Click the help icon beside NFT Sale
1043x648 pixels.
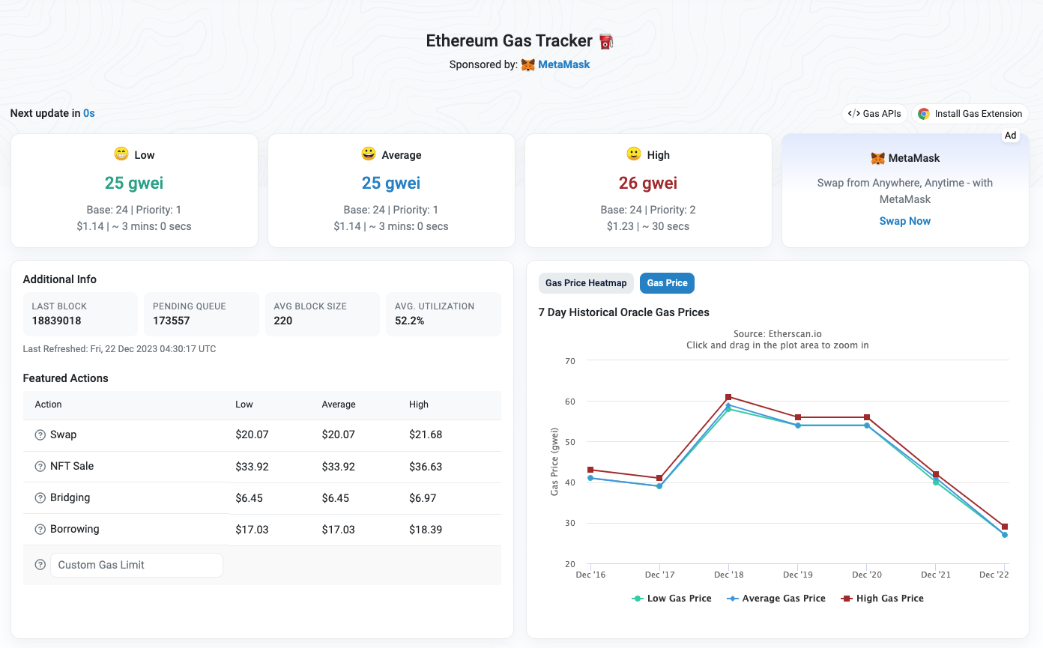[40, 467]
